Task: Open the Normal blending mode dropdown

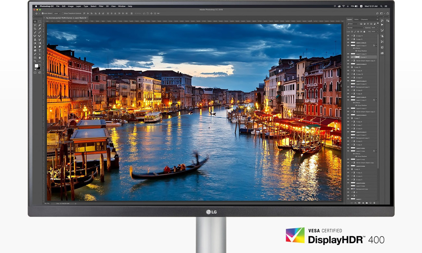Action: coord(355,28)
